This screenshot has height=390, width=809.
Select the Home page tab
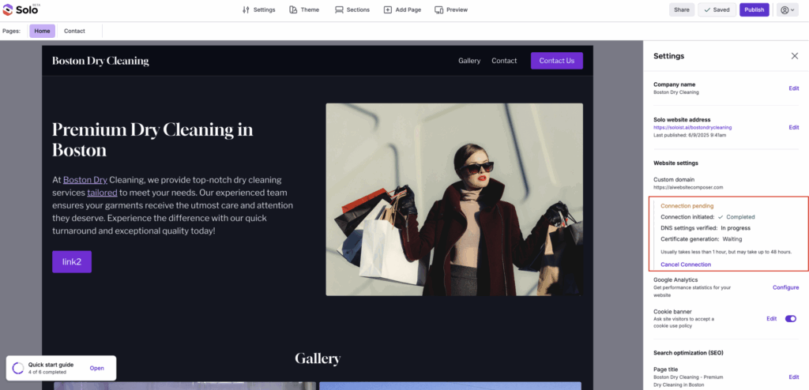tap(43, 31)
